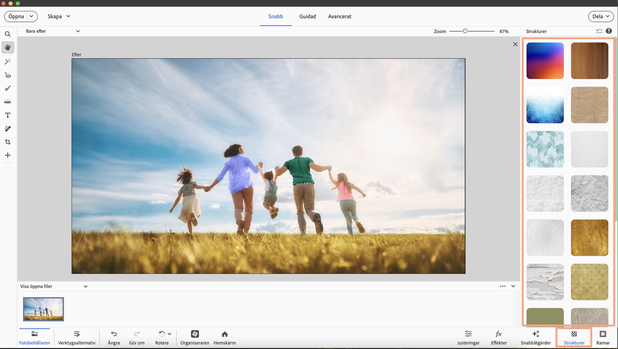The image size is (618, 349).
Task: Open the Bara efter view dropdown
Action: pyautogui.click(x=53, y=31)
